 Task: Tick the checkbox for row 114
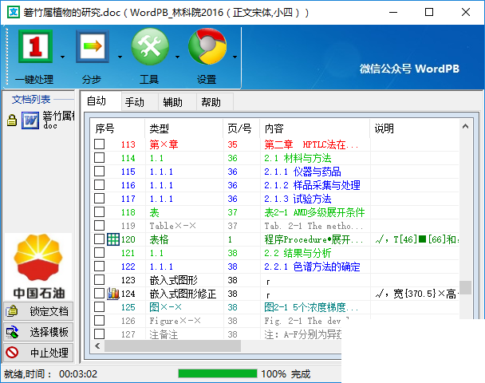(x=99, y=158)
